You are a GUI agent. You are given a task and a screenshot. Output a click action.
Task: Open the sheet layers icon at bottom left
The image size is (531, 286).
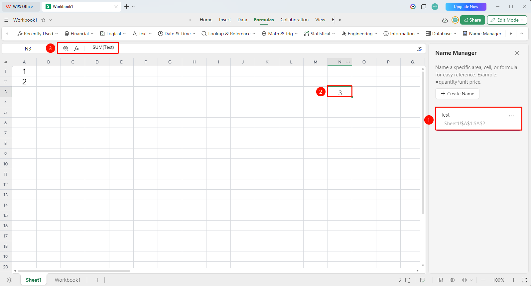pos(9,280)
